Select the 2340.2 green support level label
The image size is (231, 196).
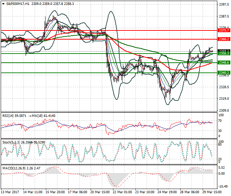tap(224, 73)
